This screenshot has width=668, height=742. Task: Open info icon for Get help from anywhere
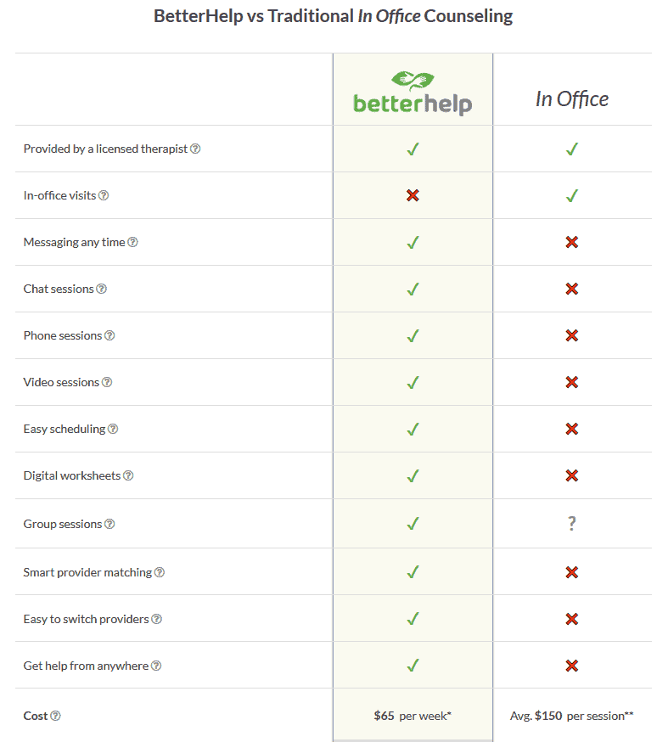pos(156,666)
